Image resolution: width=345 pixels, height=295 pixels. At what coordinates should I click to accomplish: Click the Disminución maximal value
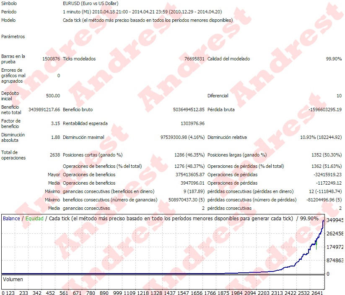pos(182,137)
